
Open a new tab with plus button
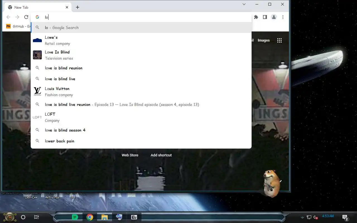78,7
